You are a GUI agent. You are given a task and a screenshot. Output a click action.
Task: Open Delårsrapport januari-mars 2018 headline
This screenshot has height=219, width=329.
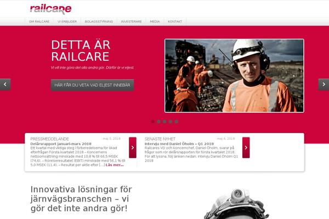(61, 144)
